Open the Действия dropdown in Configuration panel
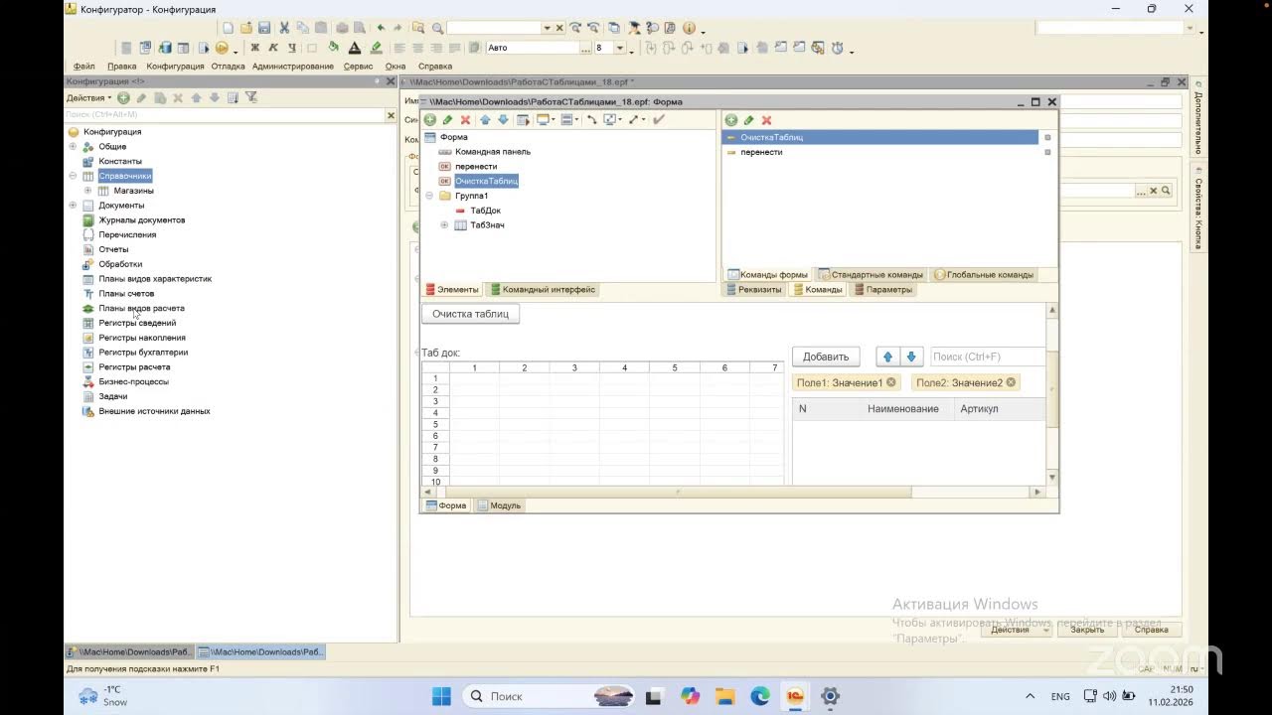Image resolution: width=1272 pixels, height=715 pixels. (x=89, y=98)
